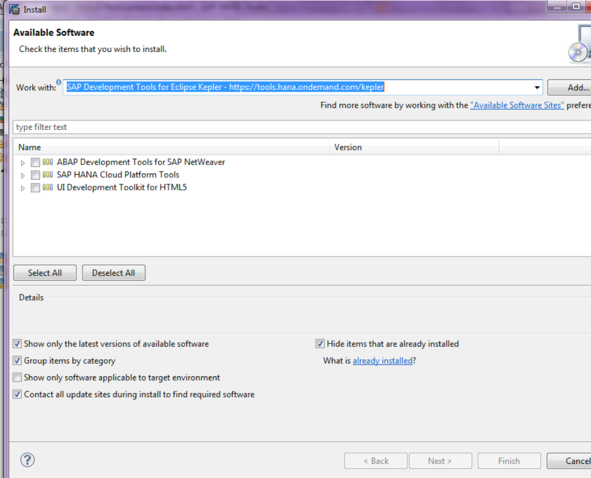Screen dimensions: 591x478
Task: Toggle Group items by category checkbox
Action: [17, 360]
